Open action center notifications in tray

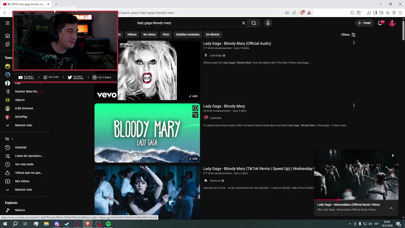[399, 224]
